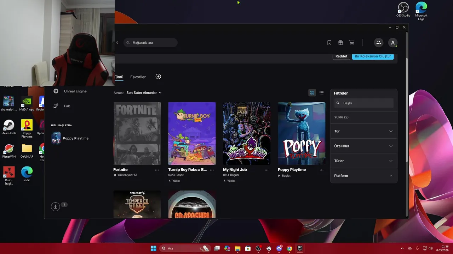Select the Favoriler tab
Viewport: 453px width, 254px height.
pyautogui.click(x=138, y=77)
